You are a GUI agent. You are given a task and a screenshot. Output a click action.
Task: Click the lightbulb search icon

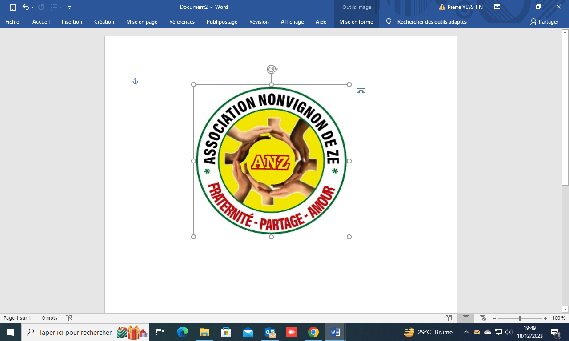(389, 22)
